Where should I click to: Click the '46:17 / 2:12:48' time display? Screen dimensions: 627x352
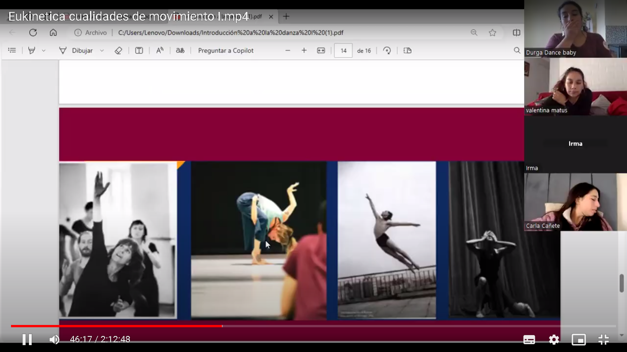[x=100, y=340]
